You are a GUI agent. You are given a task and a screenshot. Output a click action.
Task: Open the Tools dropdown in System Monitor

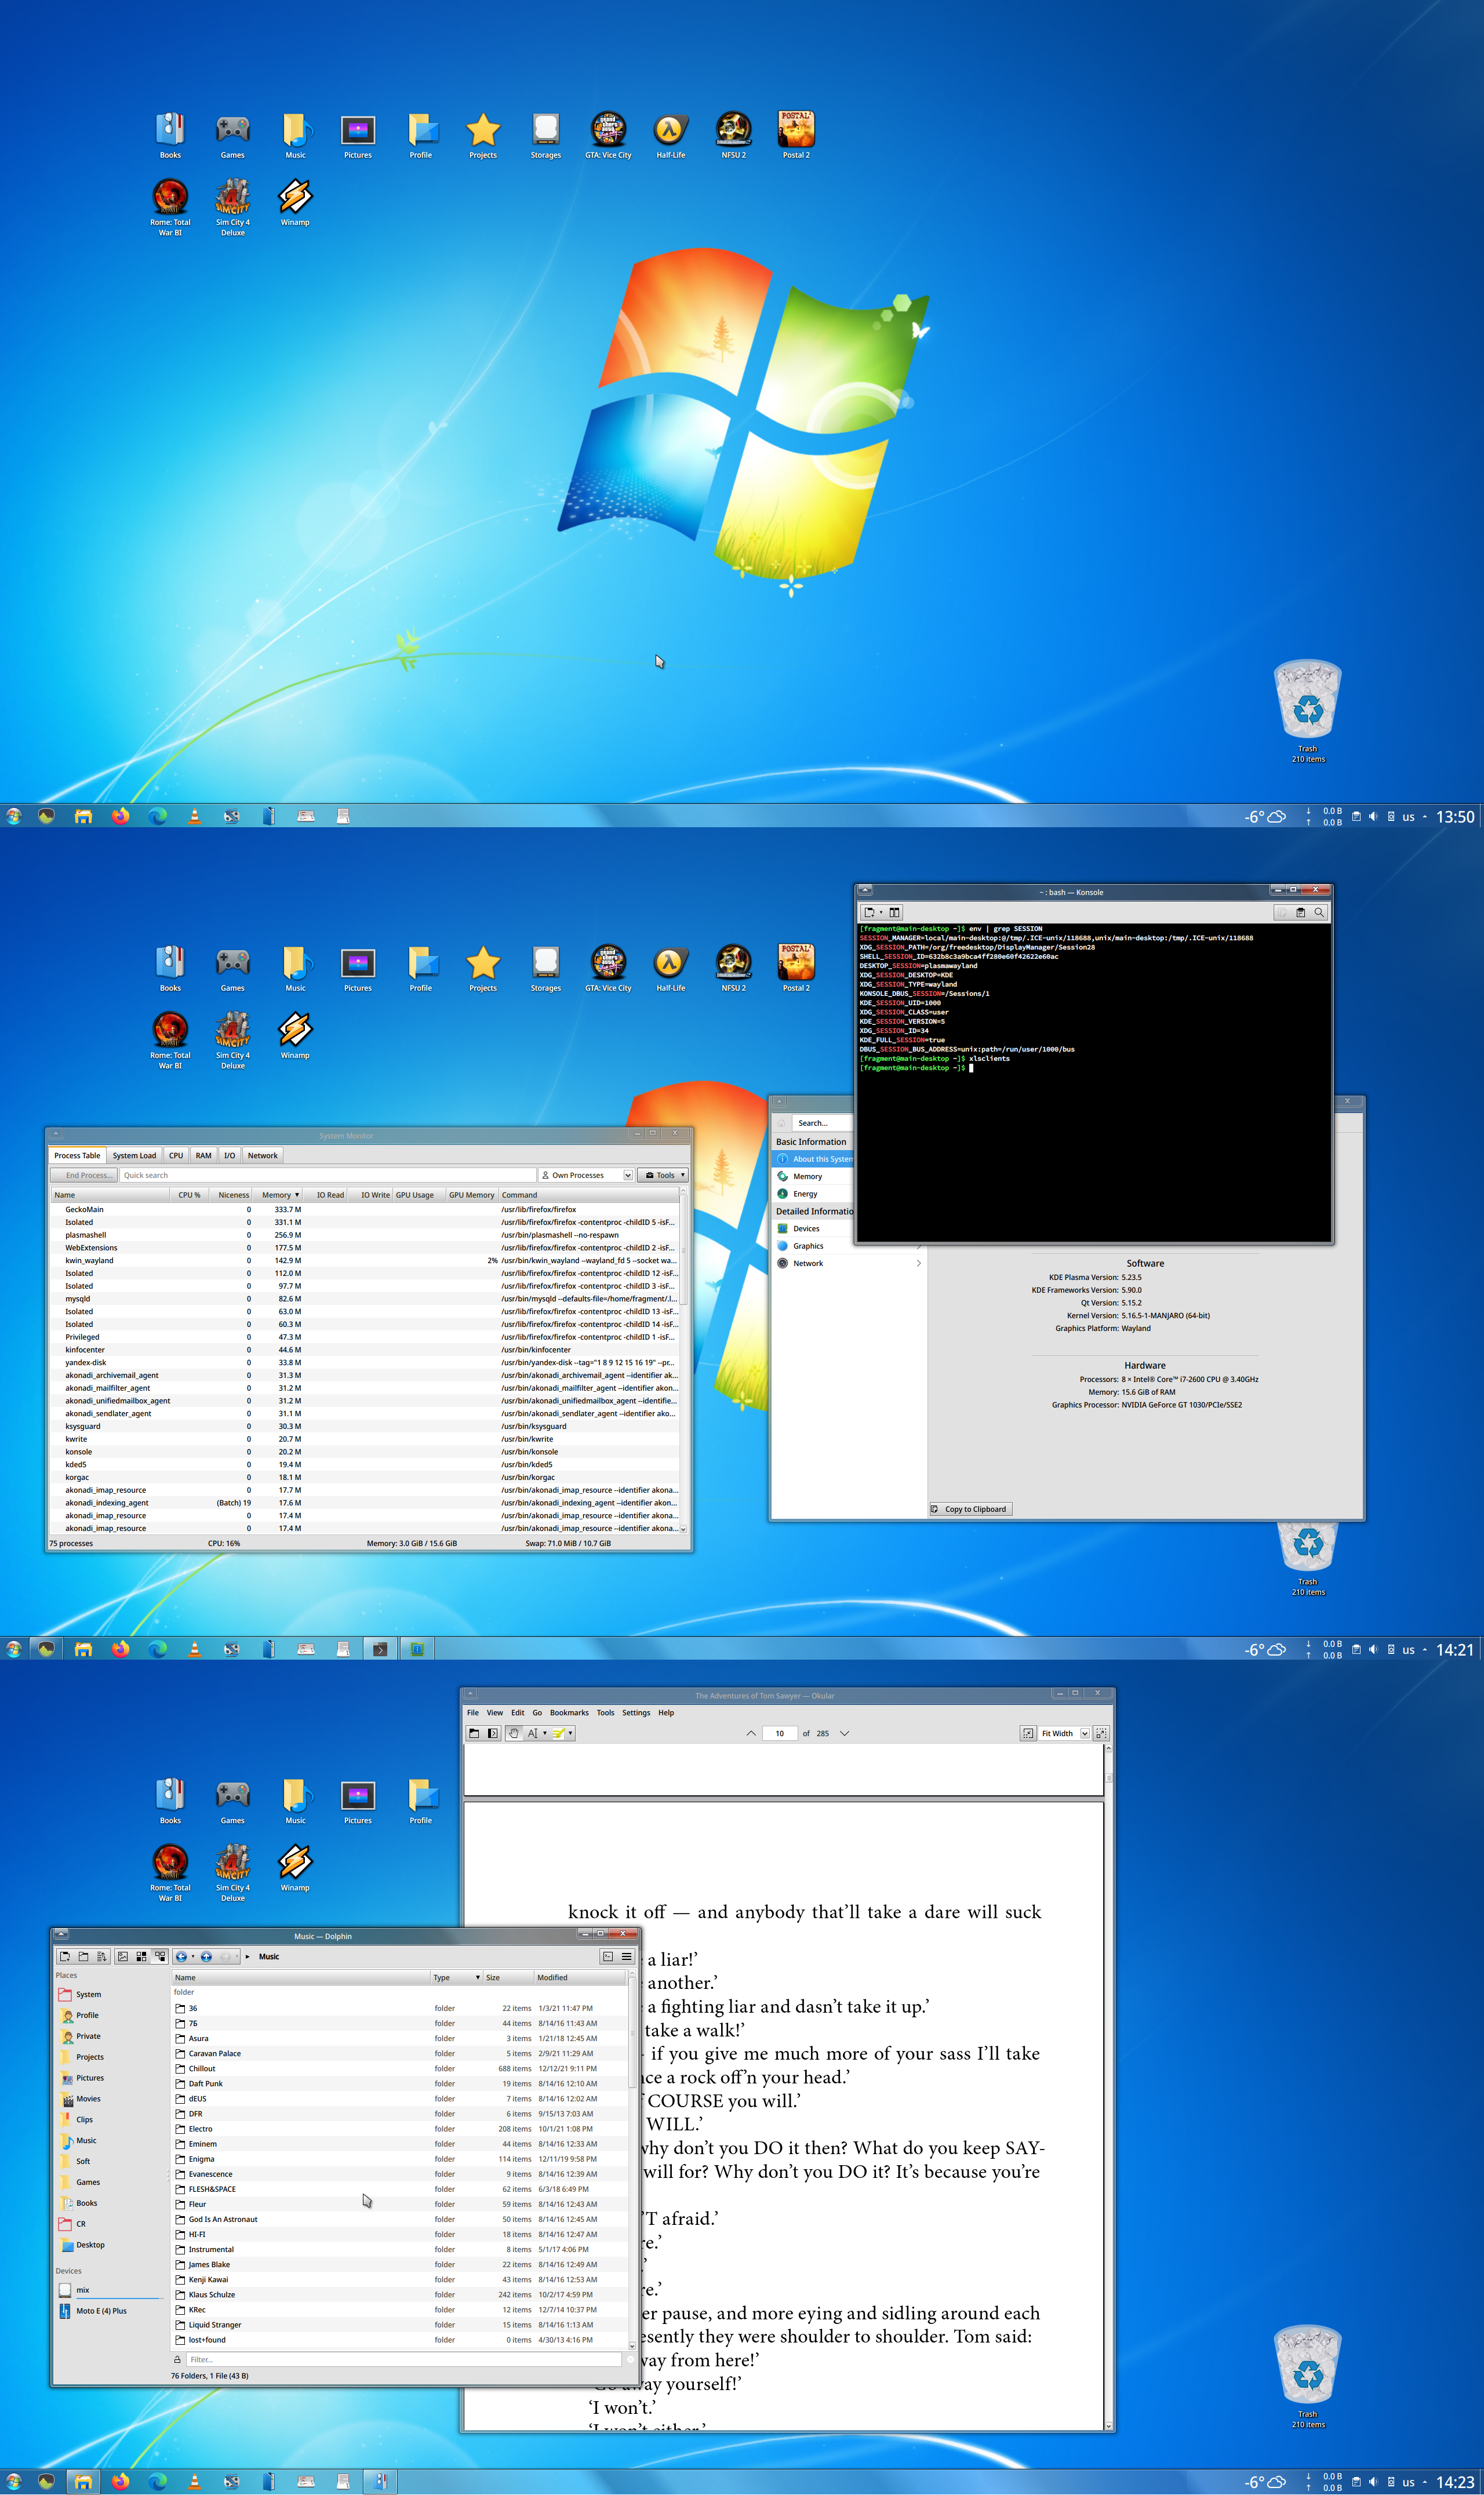tap(664, 1175)
